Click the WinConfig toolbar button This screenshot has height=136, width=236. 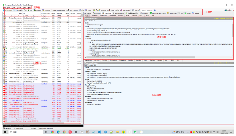click(x=8, y=10)
